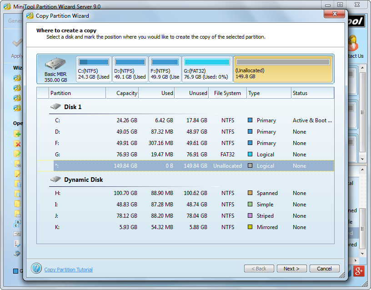
Task: Click the MiniTool Partition Wizard Server app icon
Action: [7, 6]
